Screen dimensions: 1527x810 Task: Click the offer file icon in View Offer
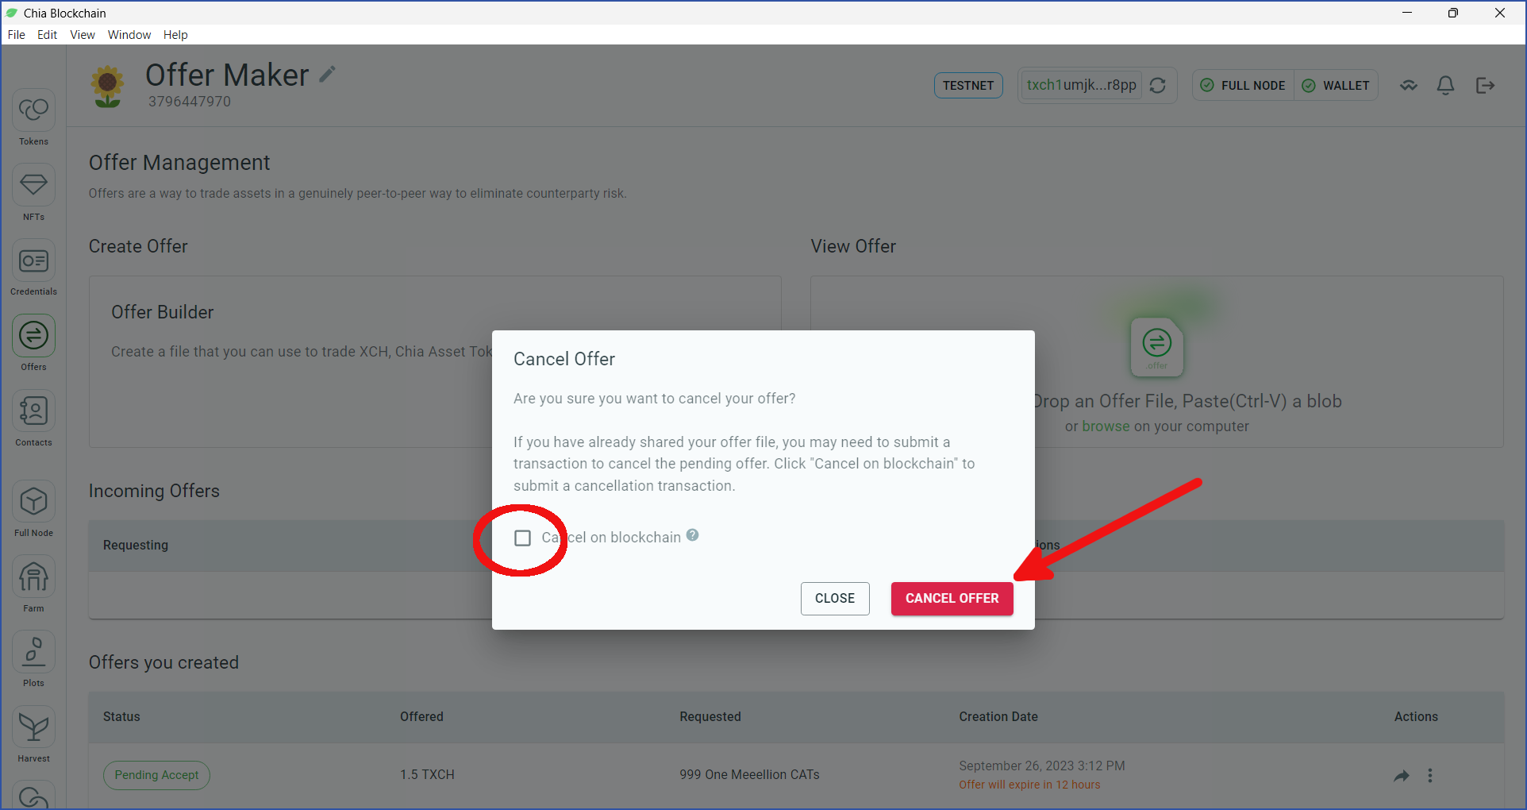[x=1156, y=347]
